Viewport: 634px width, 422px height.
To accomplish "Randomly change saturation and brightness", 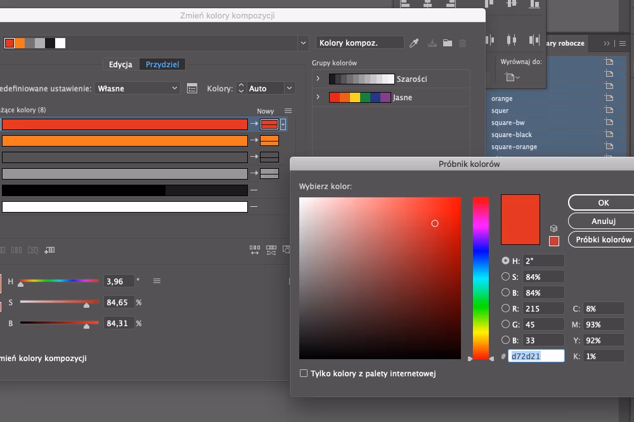I will [x=271, y=250].
